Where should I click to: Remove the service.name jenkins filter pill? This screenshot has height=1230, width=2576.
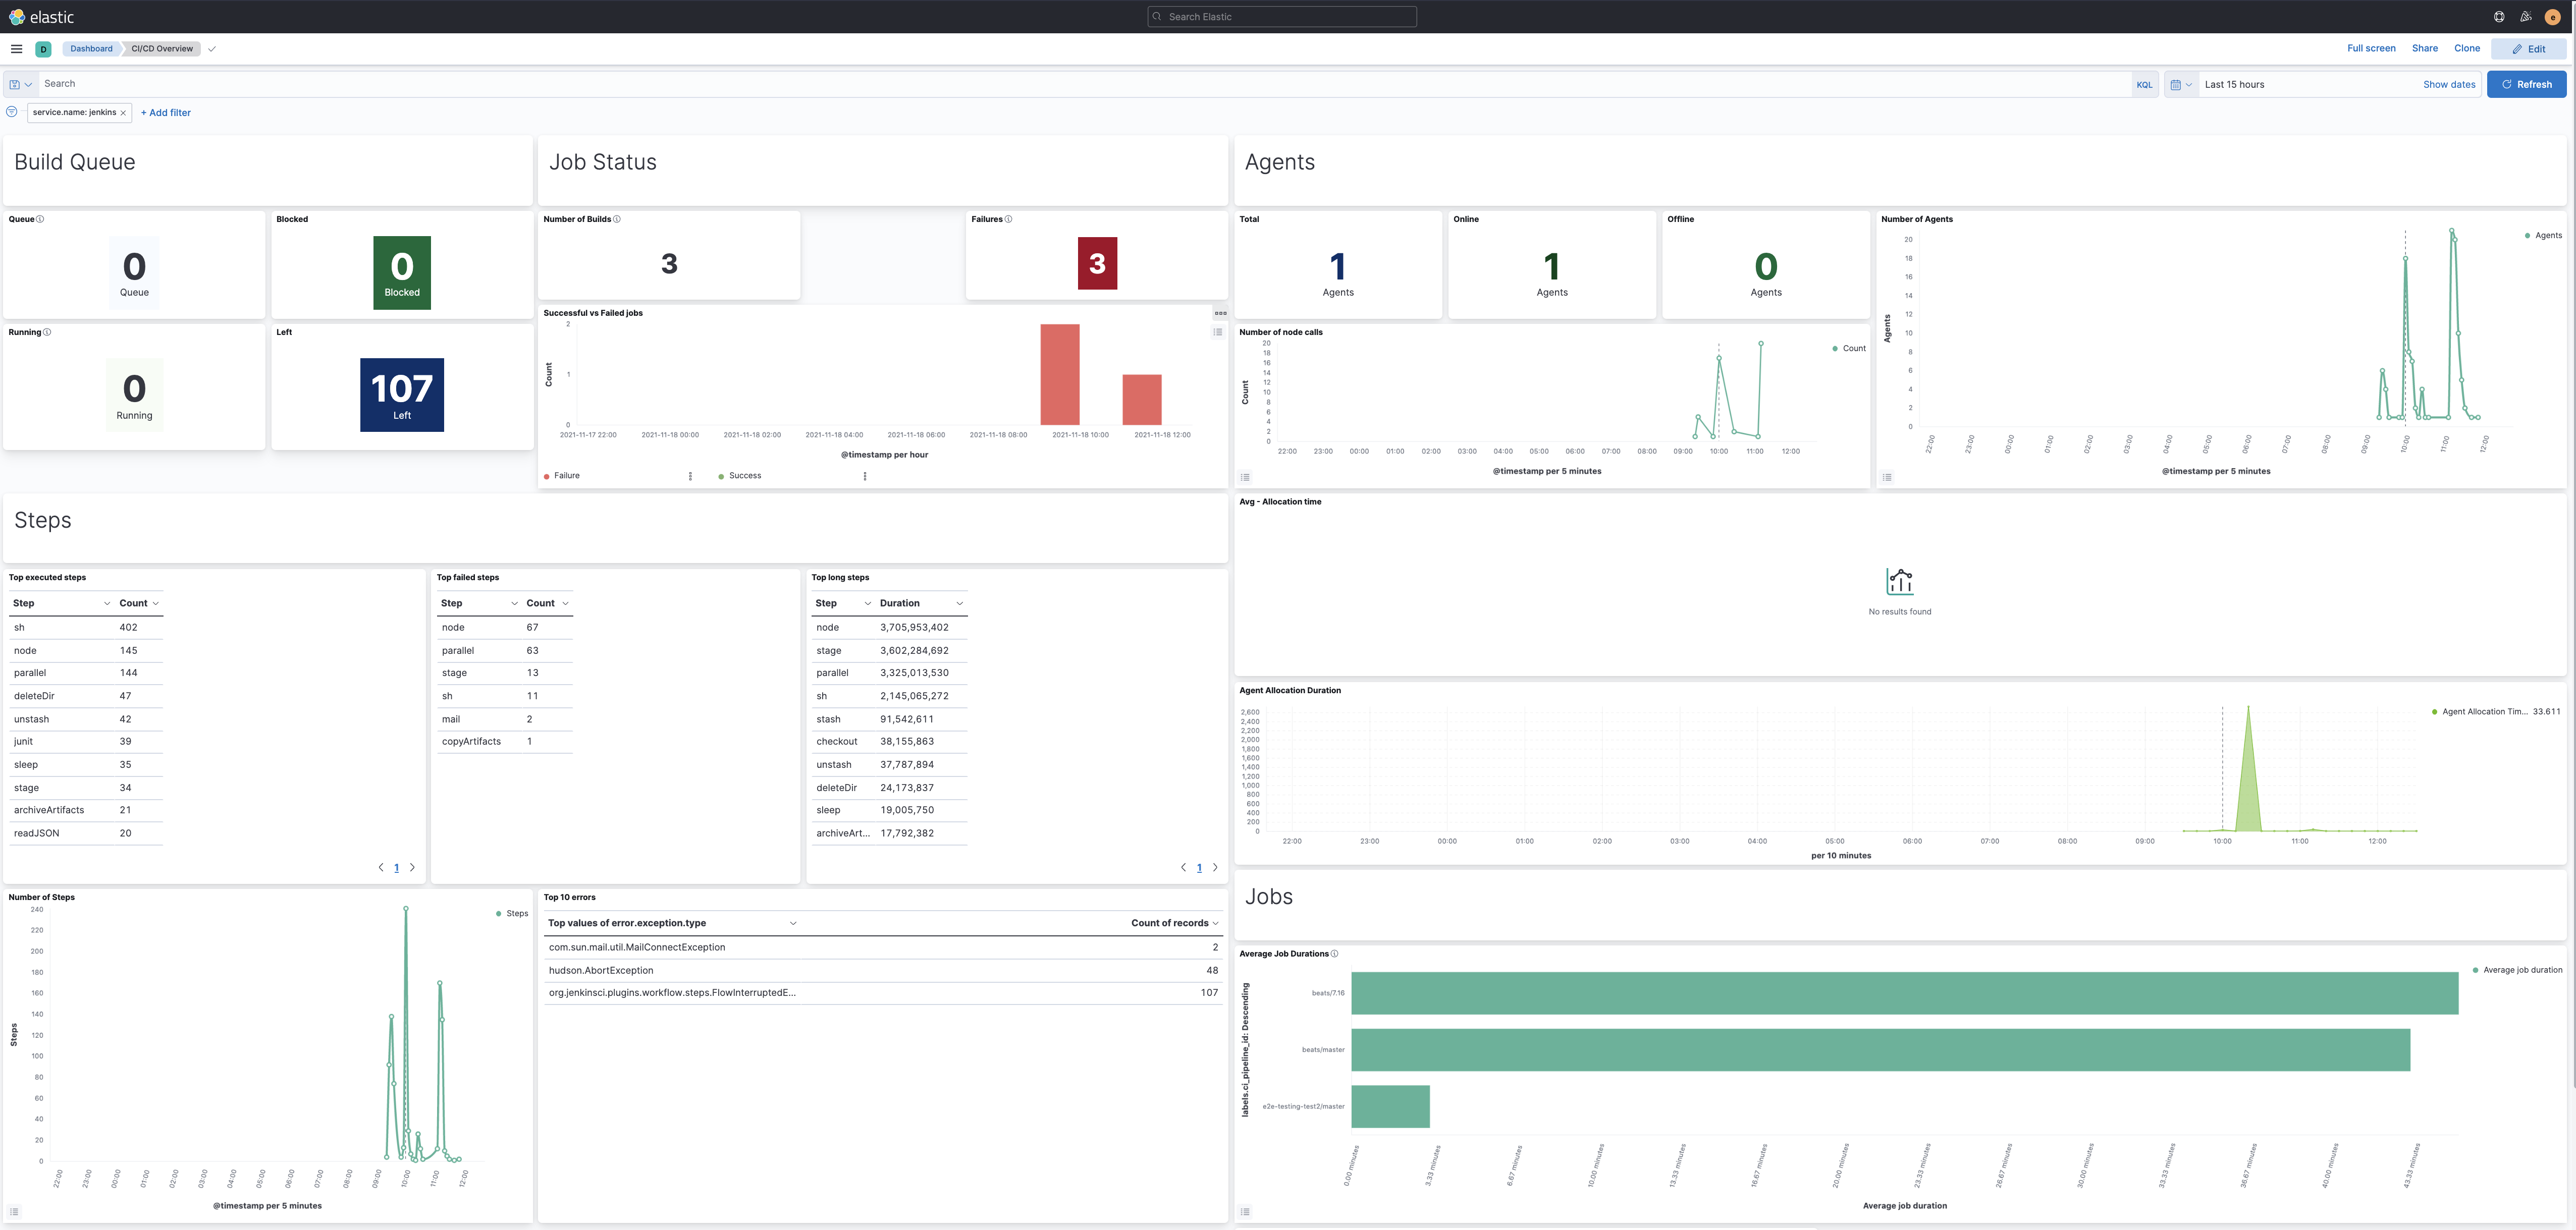(123, 113)
